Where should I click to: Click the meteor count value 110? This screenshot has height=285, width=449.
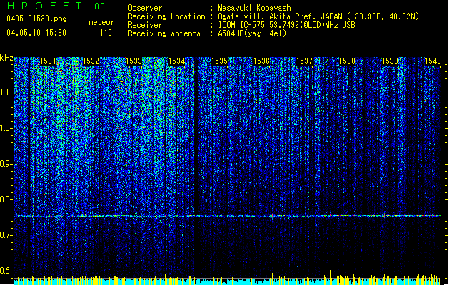coord(106,33)
